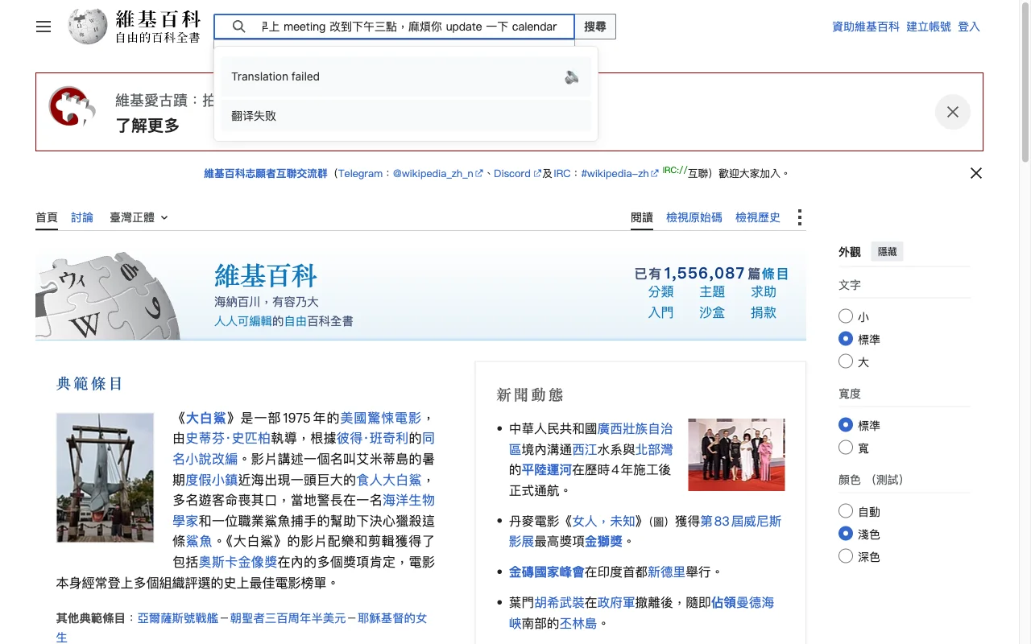Open the 史蒂芬·史匹柏 link
Screen dimensions: 1031x644
click(x=228, y=439)
